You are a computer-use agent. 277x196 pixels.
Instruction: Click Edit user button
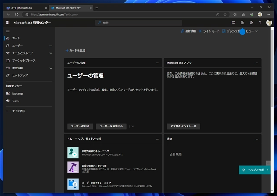(x=111, y=126)
